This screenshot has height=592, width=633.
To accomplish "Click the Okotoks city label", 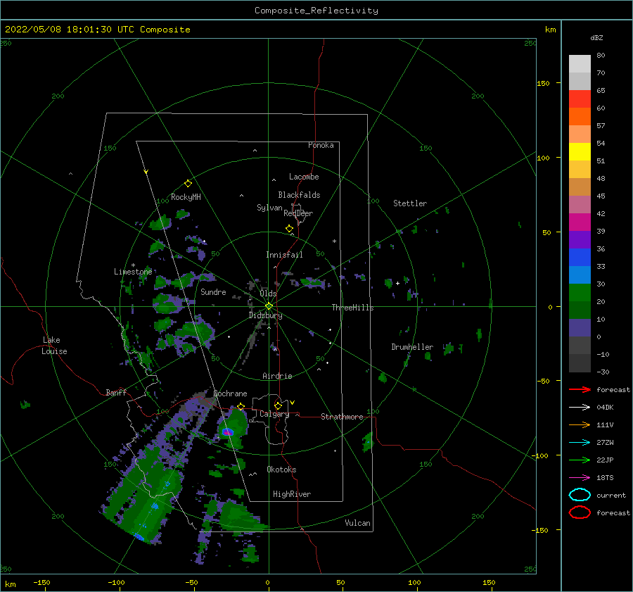I will click(281, 470).
